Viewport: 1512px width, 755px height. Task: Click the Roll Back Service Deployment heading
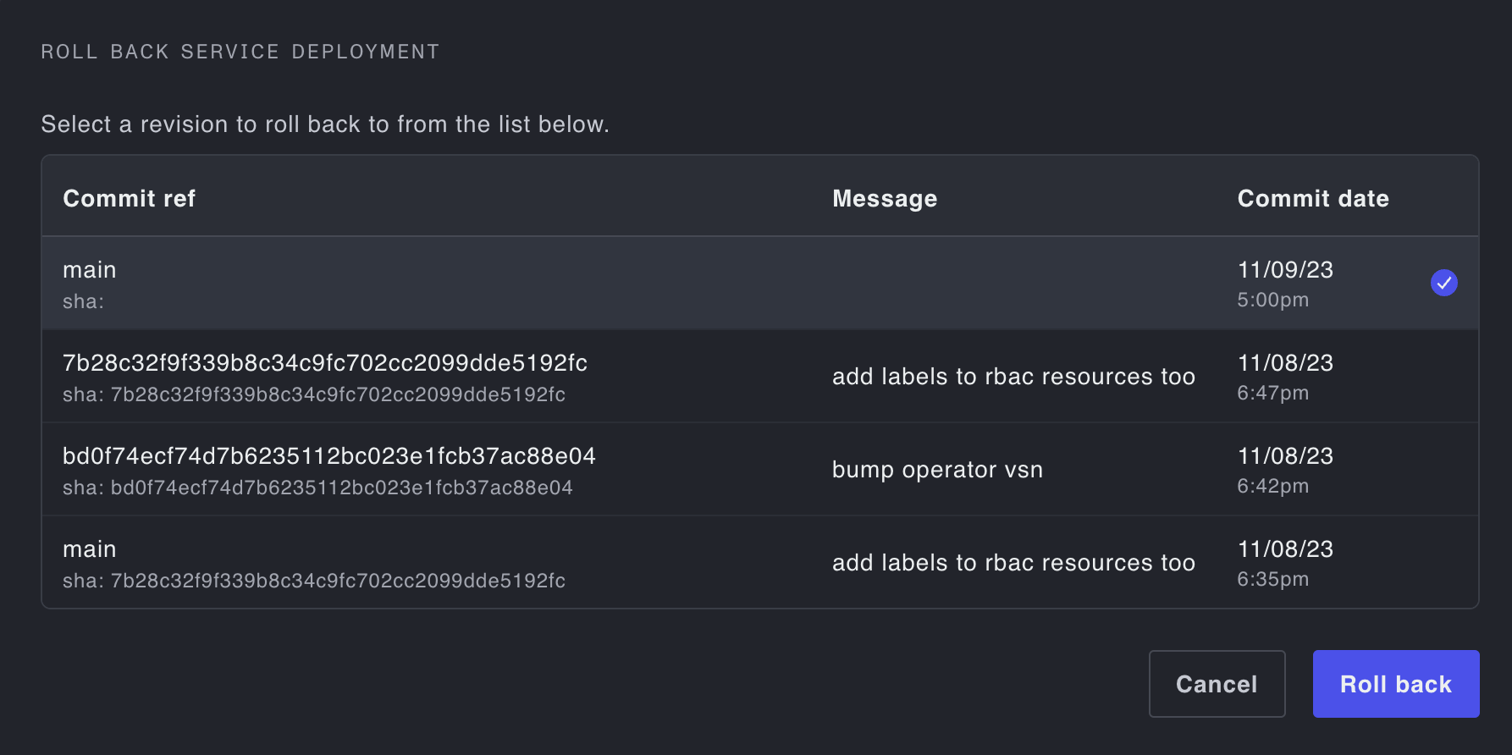coord(240,52)
